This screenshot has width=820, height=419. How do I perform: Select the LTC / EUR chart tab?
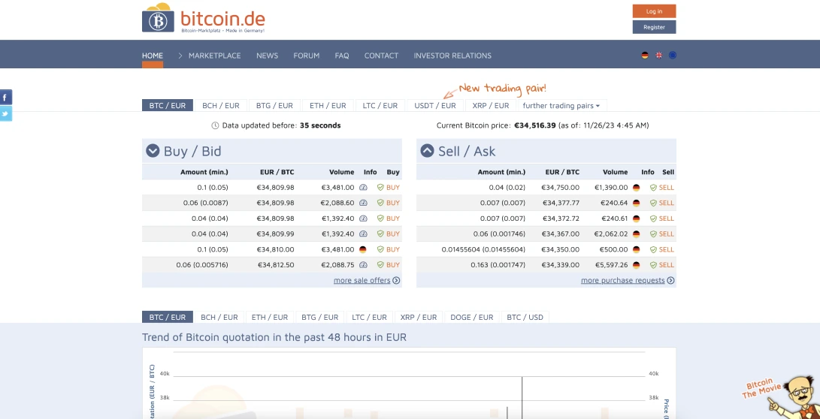pyautogui.click(x=369, y=317)
